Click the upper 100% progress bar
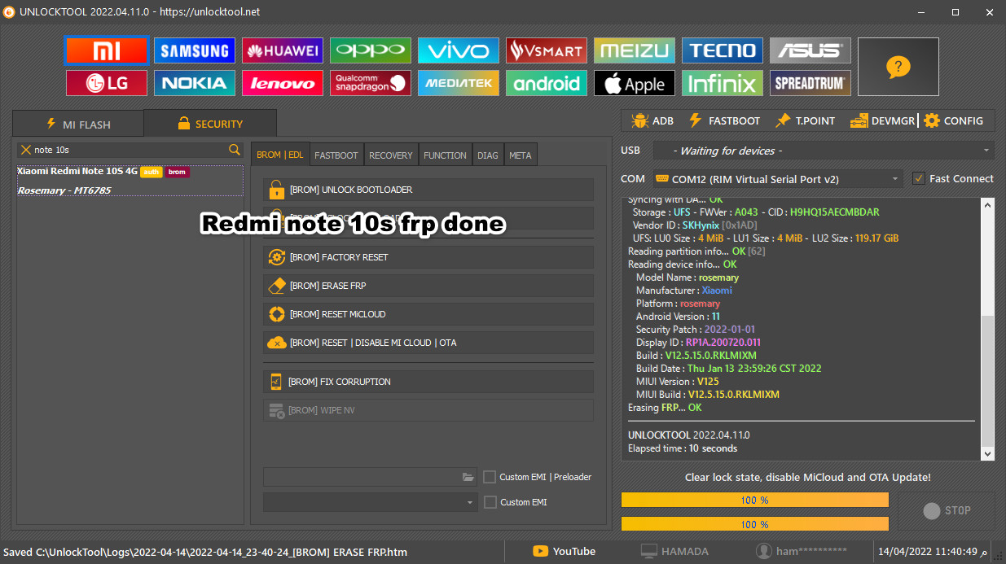 pyautogui.click(x=755, y=500)
